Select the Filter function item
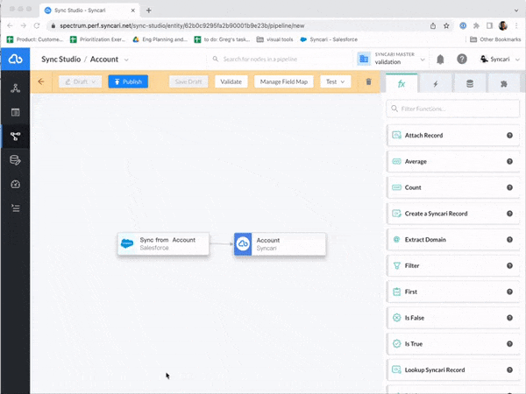The width and height of the screenshot is (526, 394). coord(453,265)
